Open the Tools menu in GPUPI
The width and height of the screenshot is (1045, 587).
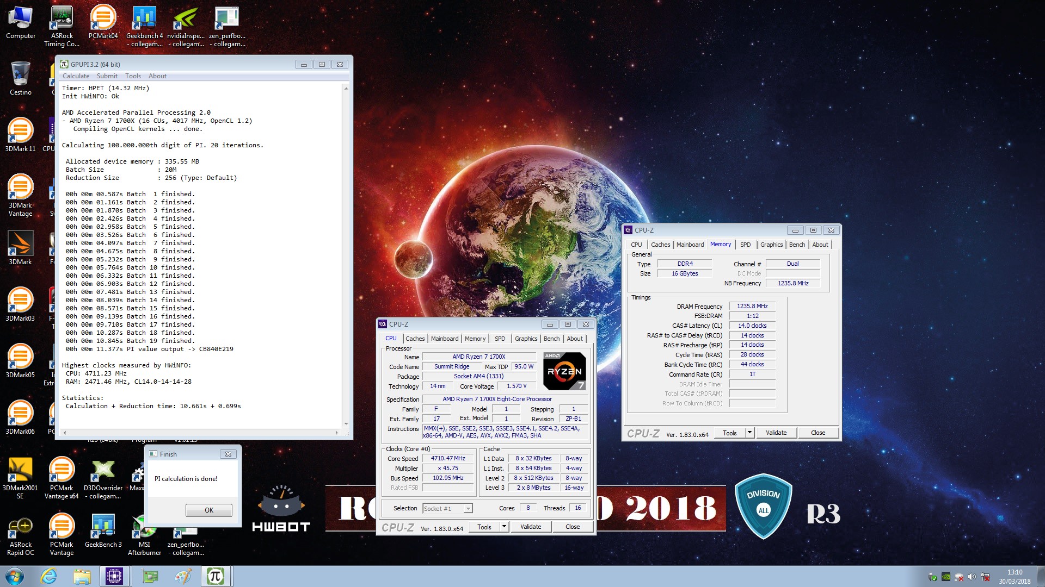pyautogui.click(x=133, y=76)
